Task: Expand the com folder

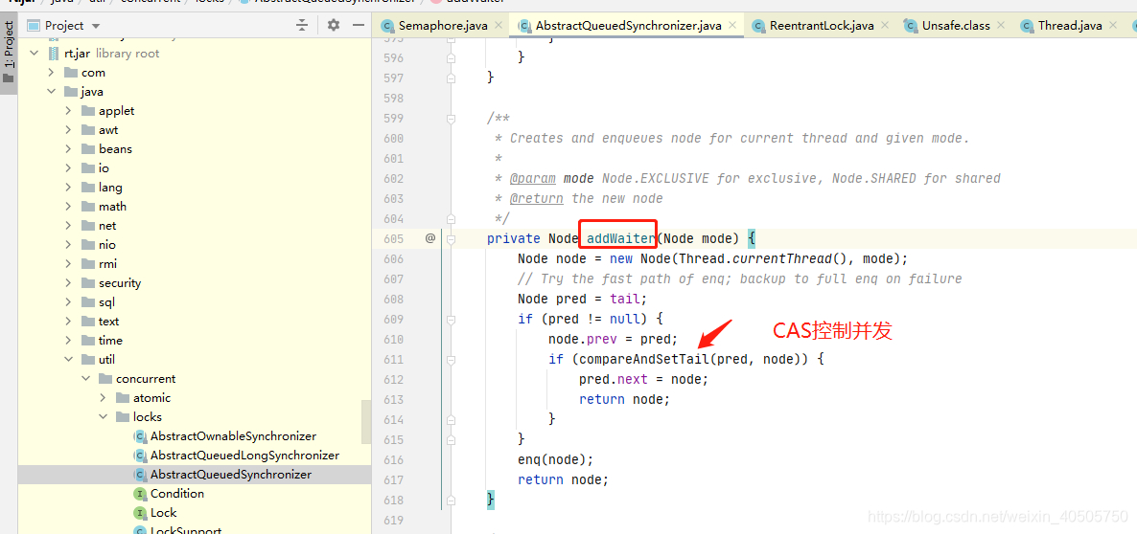Action: (51, 73)
